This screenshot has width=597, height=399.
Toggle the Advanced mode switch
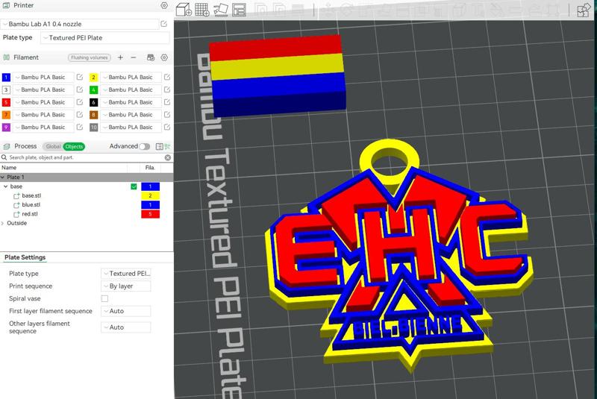click(144, 146)
